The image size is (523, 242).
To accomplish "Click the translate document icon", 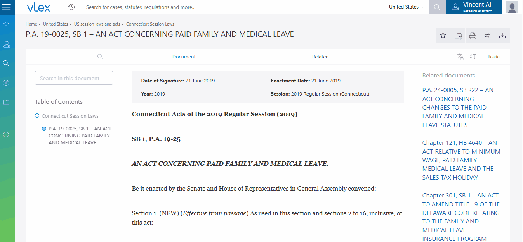I will click(x=460, y=57).
